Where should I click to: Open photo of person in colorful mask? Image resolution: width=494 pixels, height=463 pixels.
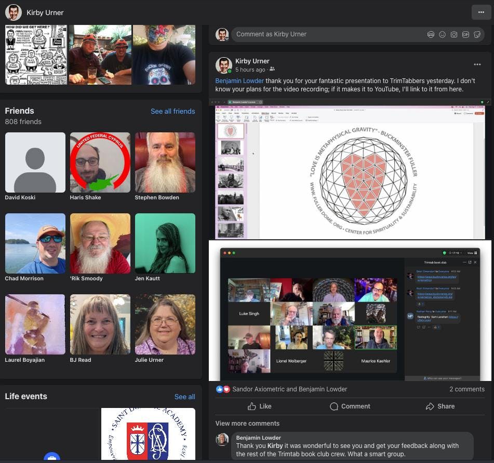[x=164, y=55]
